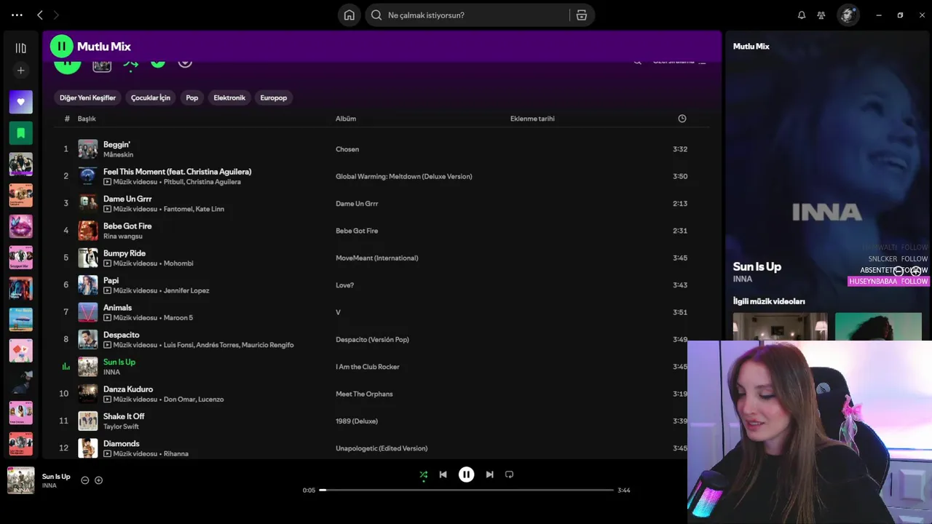This screenshot has width=932, height=524.
Task: Select the track 'Danza Kuduro'
Action: click(128, 389)
